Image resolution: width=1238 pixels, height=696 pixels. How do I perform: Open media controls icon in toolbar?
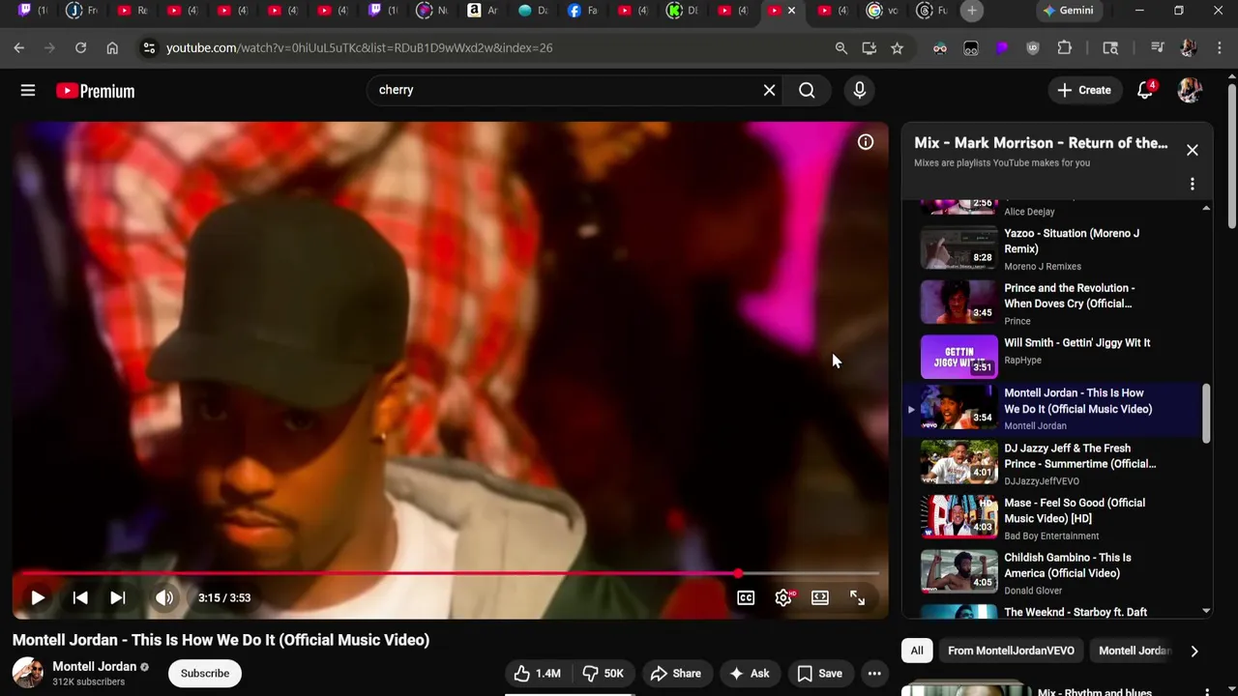point(1157,47)
